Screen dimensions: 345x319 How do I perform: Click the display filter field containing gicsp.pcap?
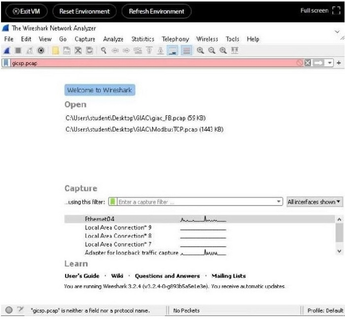click(x=153, y=64)
